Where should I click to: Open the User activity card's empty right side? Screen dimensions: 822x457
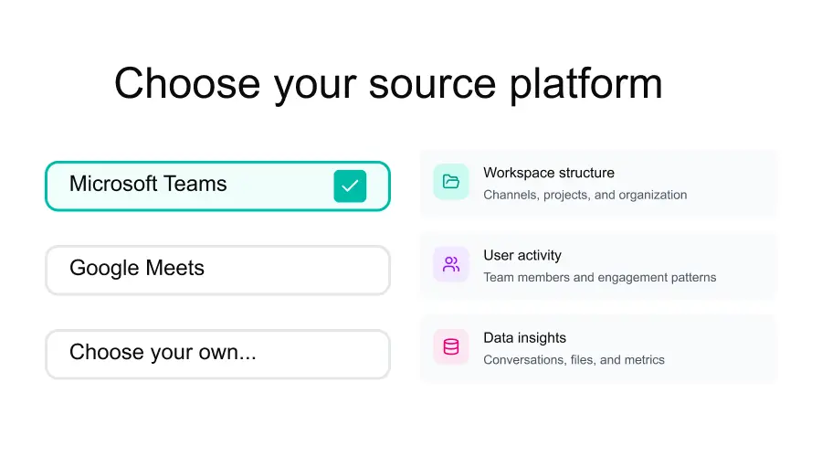(x=744, y=265)
